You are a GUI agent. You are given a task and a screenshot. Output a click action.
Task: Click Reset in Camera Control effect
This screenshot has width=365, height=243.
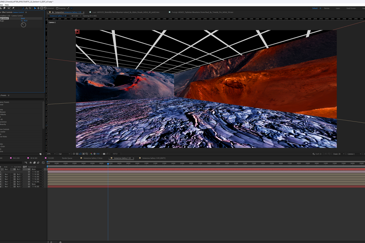[23, 18]
